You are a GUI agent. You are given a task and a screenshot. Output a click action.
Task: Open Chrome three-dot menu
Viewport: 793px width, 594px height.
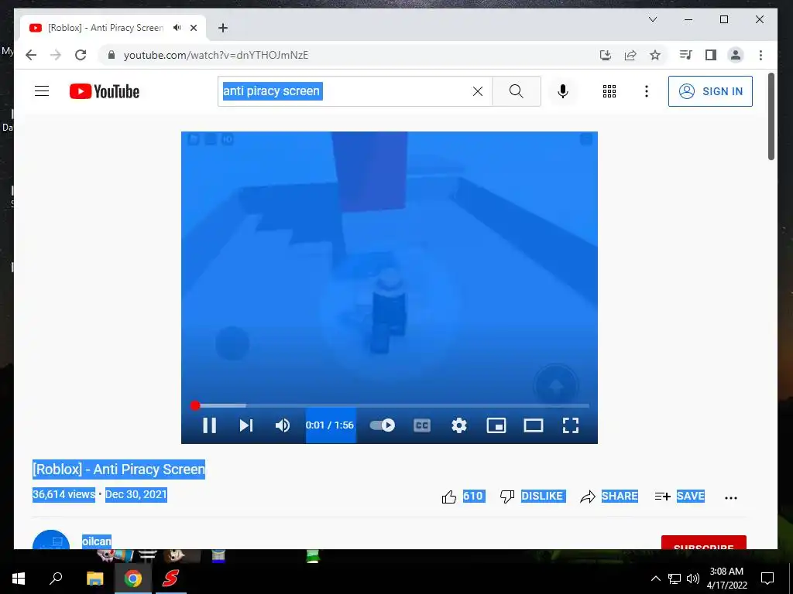tap(760, 55)
